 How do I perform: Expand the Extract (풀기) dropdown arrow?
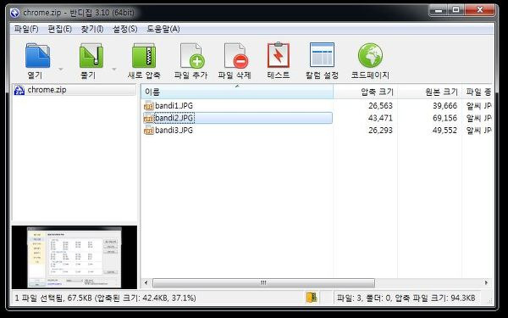(x=114, y=70)
